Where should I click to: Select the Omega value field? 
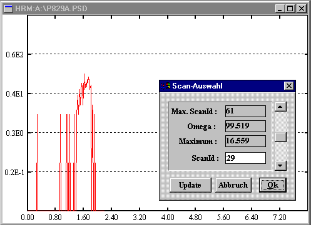[245, 126]
